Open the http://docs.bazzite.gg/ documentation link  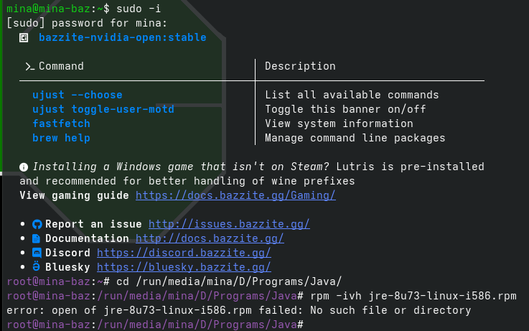coord(210,238)
